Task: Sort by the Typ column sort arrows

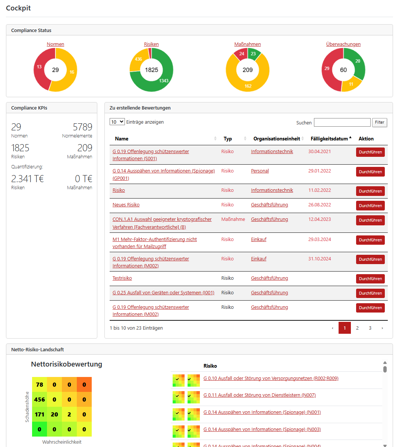Action: point(245,139)
